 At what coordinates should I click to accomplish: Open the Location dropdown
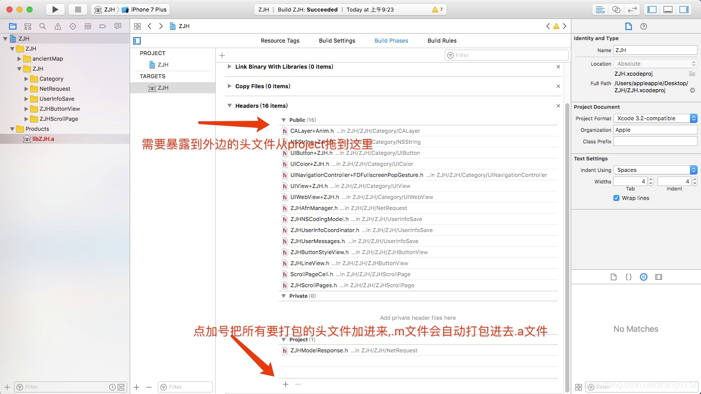pyautogui.click(x=655, y=64)
